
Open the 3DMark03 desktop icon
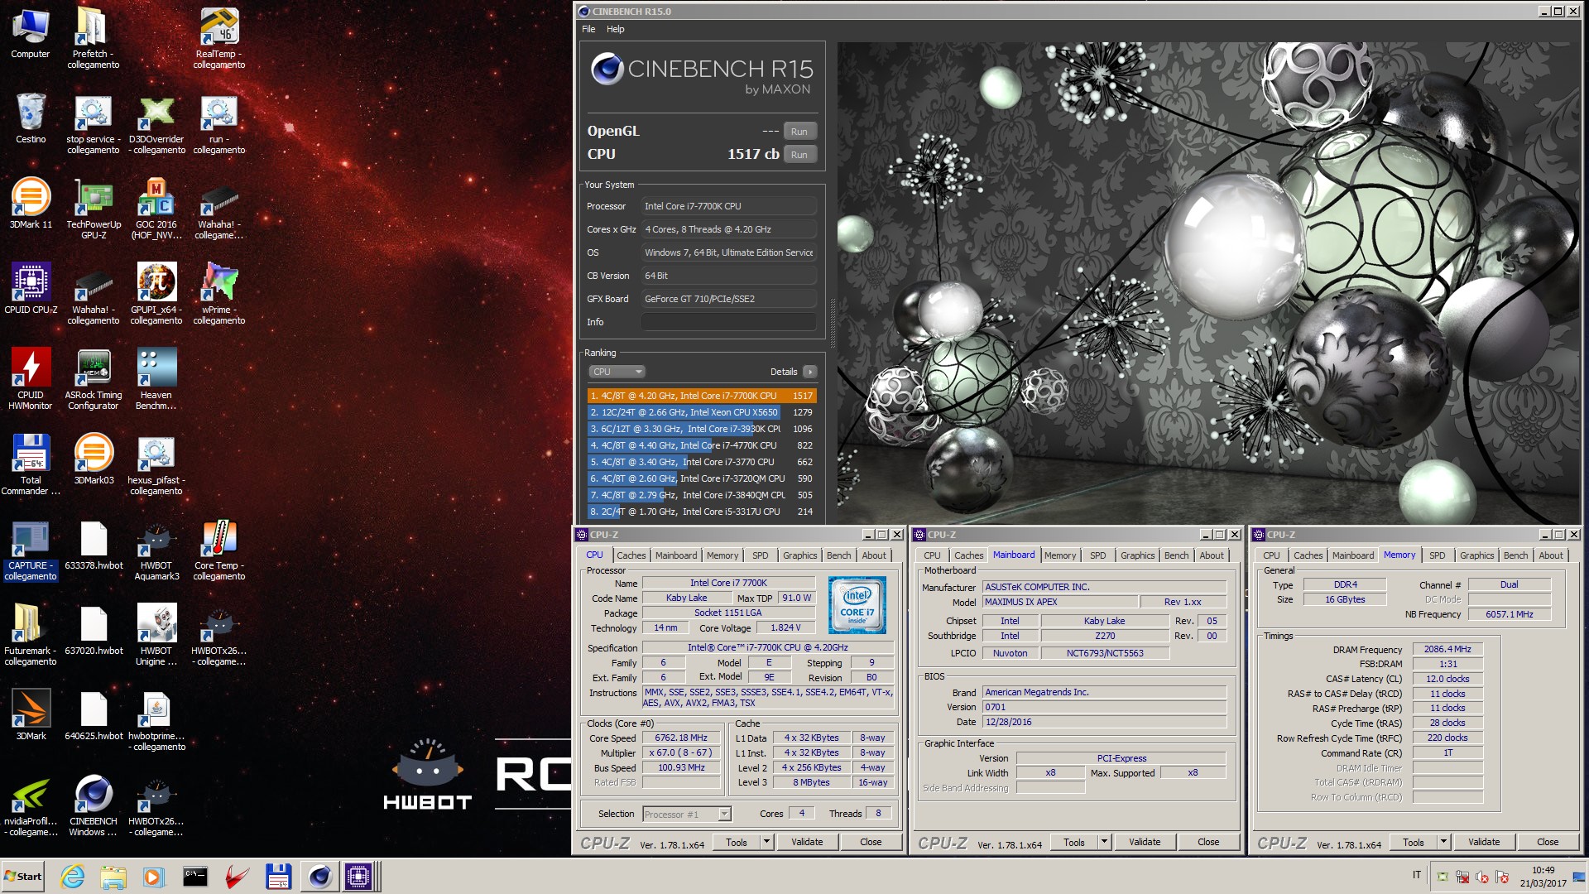(x=94, y=459)
